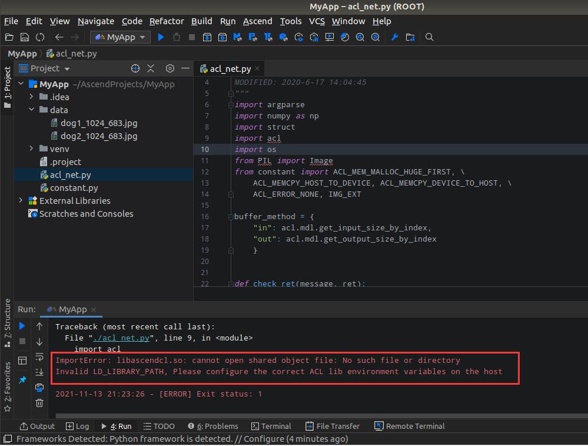
Task: Open Project panel gear options
Action: tap(170, 68)
